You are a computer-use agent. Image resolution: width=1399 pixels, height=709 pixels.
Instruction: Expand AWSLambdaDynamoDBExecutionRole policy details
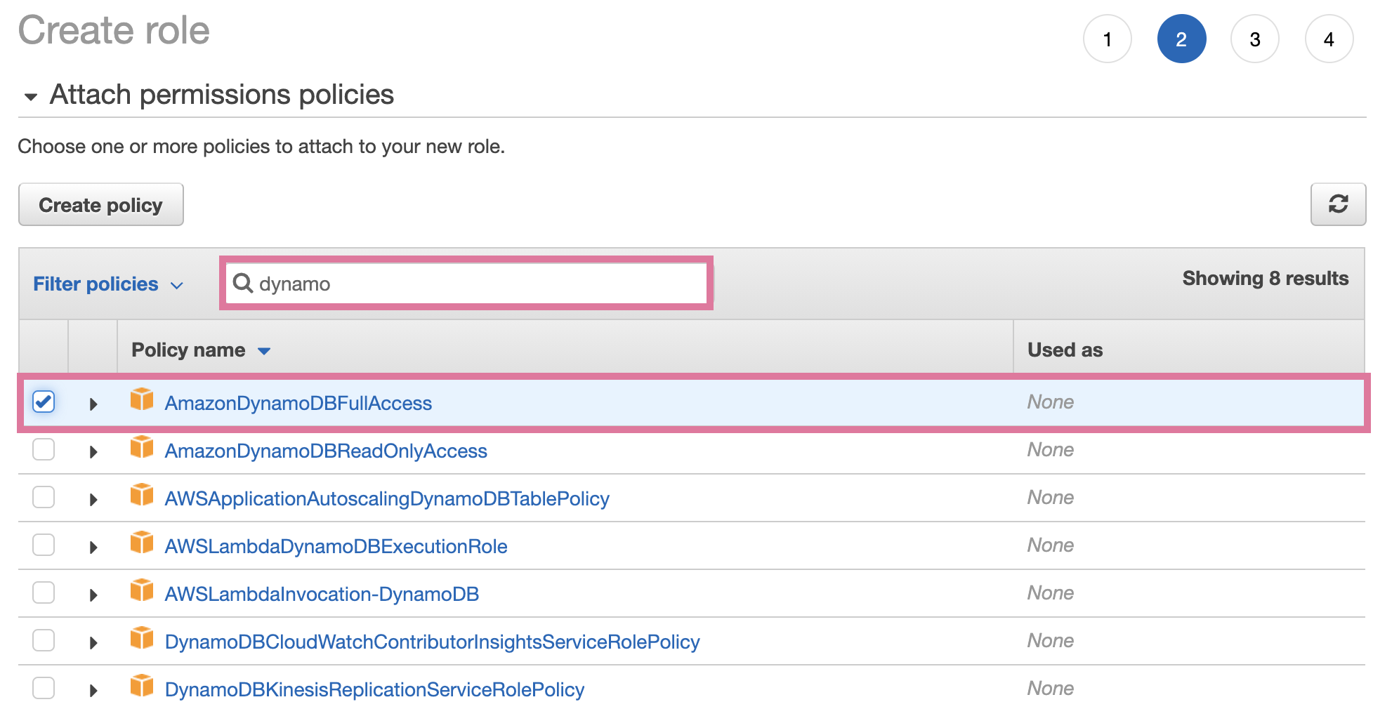point(93,548)
